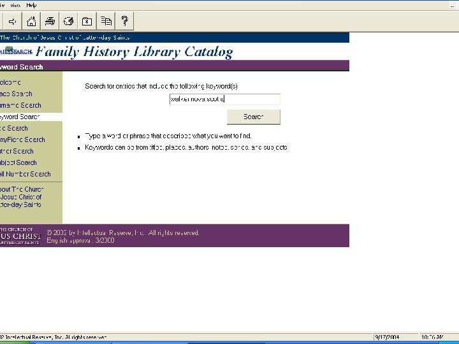Open Place Search in sidebar
Viewport: 459px width, 344px height.
point(16,94)
